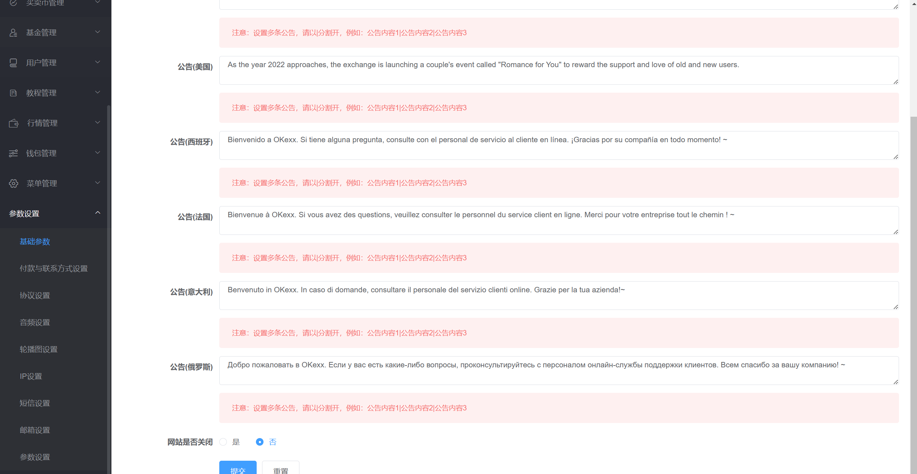The image size is (917, 474).
Task: Expand the 钱包管理 chevron
Action: 97,153
